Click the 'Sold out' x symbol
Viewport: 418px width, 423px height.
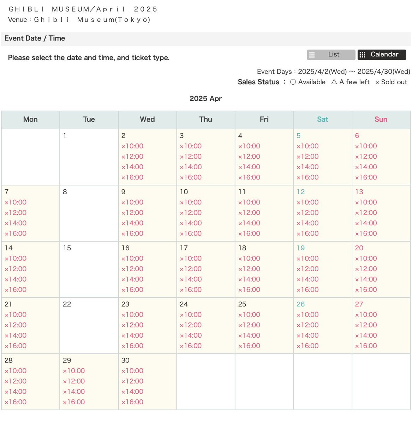coord(377,82)
